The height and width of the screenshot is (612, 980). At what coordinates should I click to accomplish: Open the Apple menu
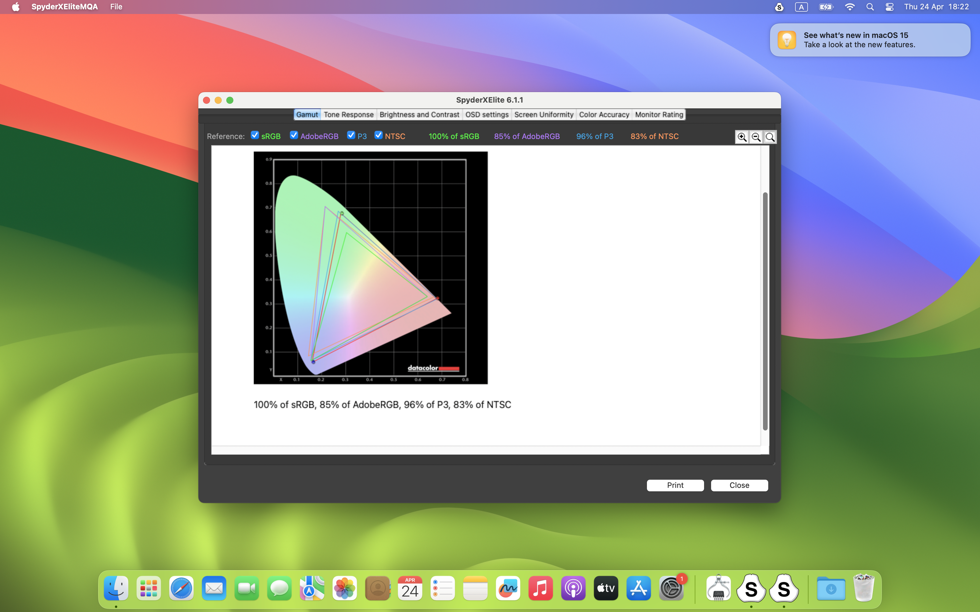pyautogui.click(x=16, y=7)
